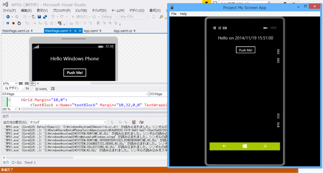Open the デバッグ(D) menu
Image resolution: width=323 pixels, height=173 pixels.
99,10
